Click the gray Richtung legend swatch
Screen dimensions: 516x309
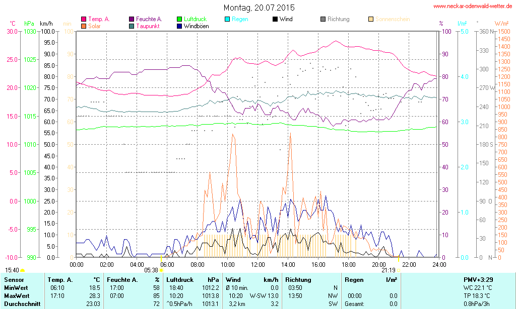click(x=323, y=19)
